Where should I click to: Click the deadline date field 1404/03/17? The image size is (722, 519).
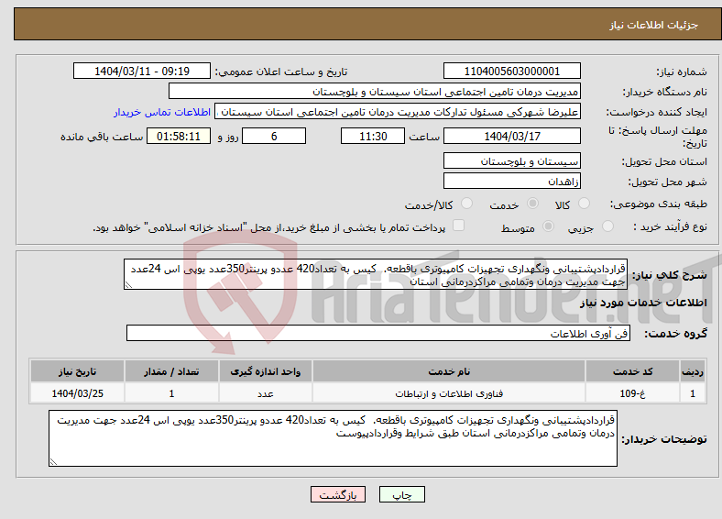coord(511,136)
